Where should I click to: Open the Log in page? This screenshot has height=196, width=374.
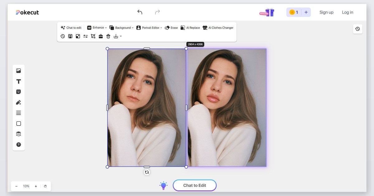point(348,12)
